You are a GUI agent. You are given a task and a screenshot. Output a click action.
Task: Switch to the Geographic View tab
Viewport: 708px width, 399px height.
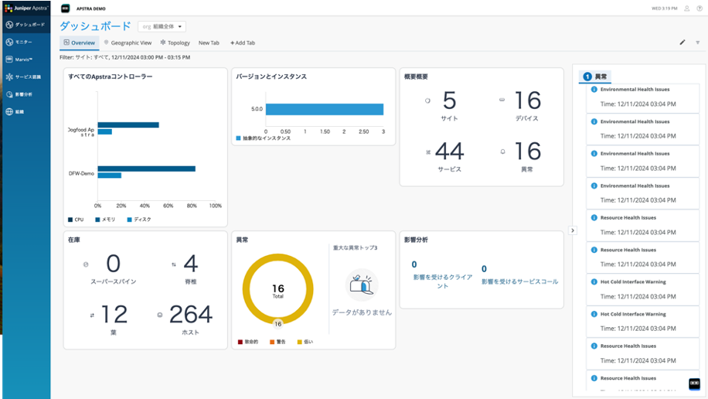128,43
